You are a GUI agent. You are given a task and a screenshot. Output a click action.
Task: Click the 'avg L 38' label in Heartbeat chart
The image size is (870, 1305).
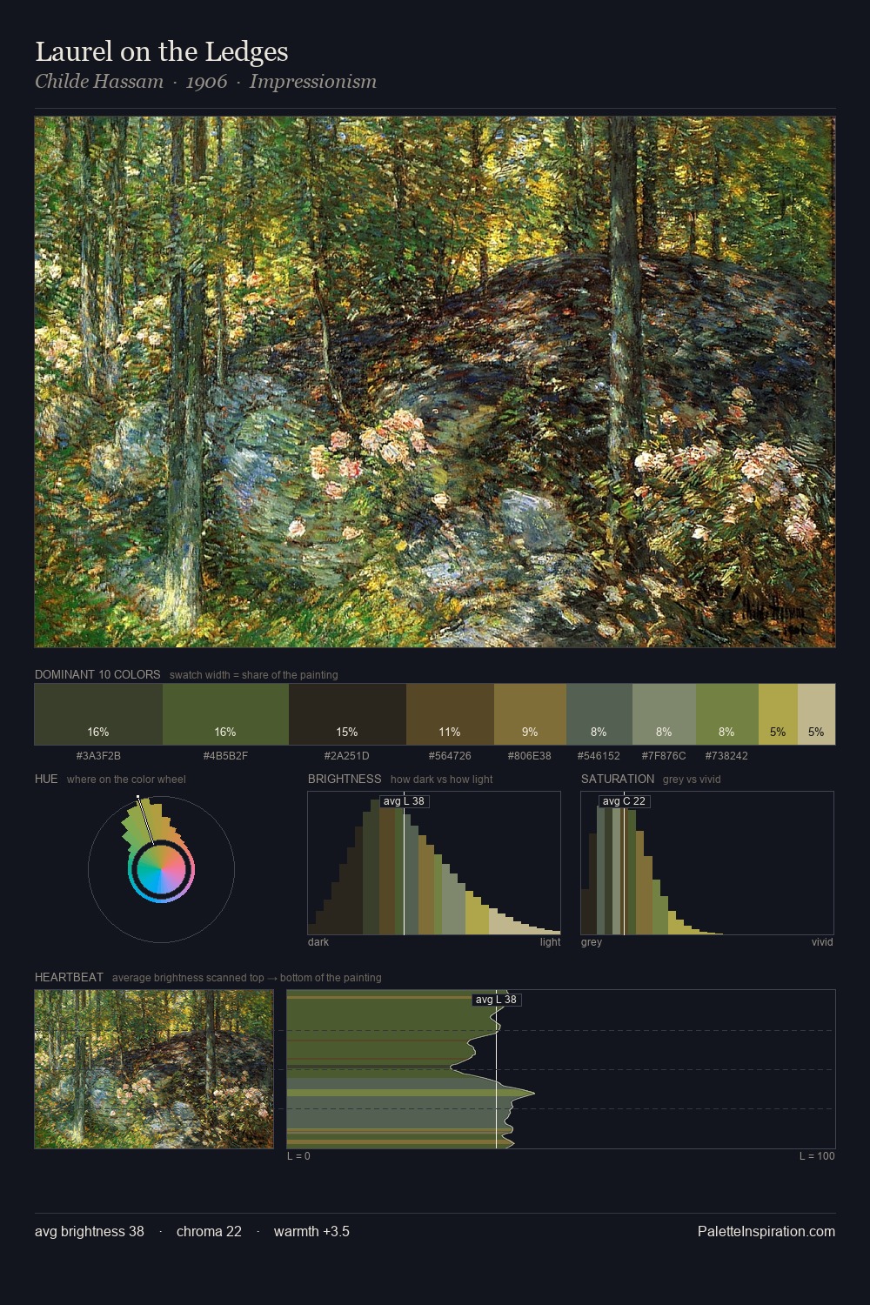[497, 1000]
